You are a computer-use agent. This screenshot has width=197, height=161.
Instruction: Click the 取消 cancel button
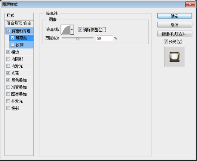[x=175, y=25]
